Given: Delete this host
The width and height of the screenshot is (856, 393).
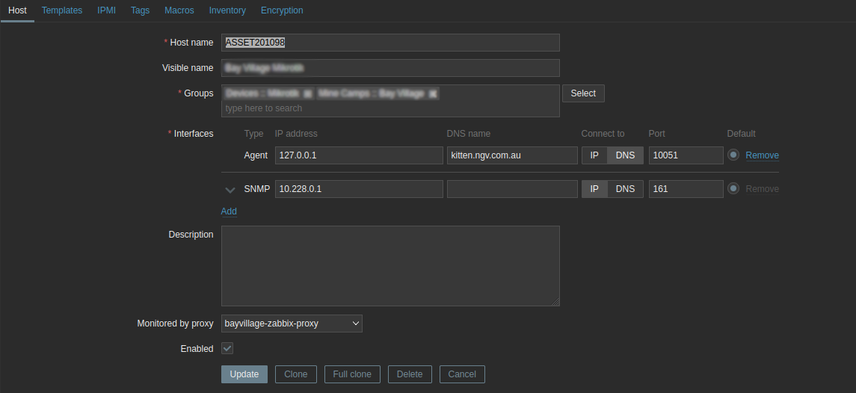Looking at the screenshot, I should (410, 374).
